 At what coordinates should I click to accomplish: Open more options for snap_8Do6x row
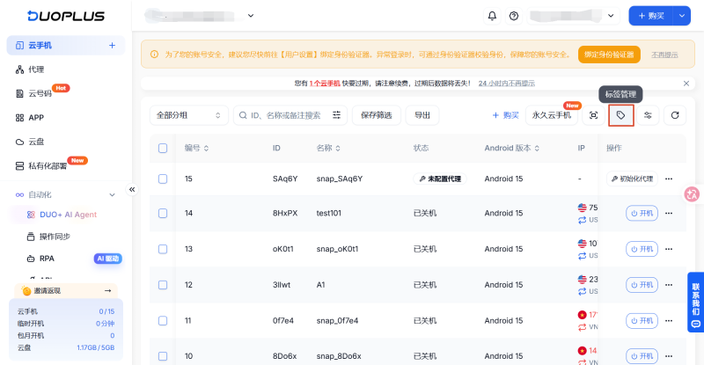click(x=669, y=356)
